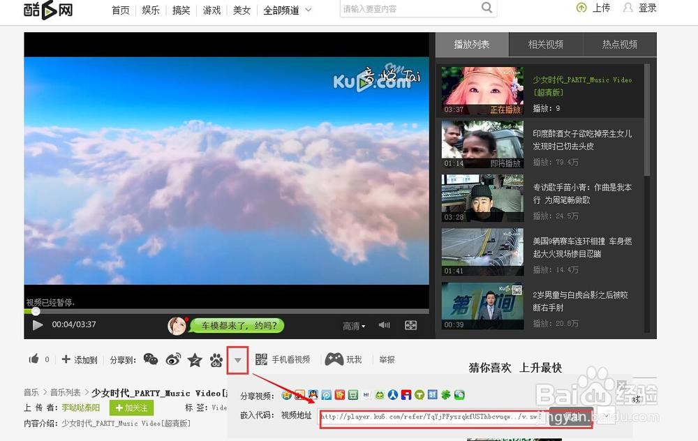Share the video via Sina Weibo icon
This screenshot has width=698, height=441.
[x=174, y=359]
